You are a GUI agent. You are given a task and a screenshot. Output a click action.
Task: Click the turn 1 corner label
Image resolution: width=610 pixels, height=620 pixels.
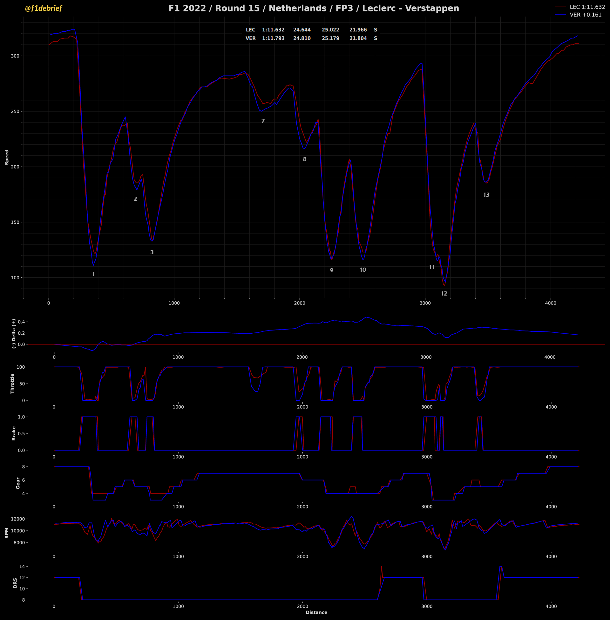point(93,275)
